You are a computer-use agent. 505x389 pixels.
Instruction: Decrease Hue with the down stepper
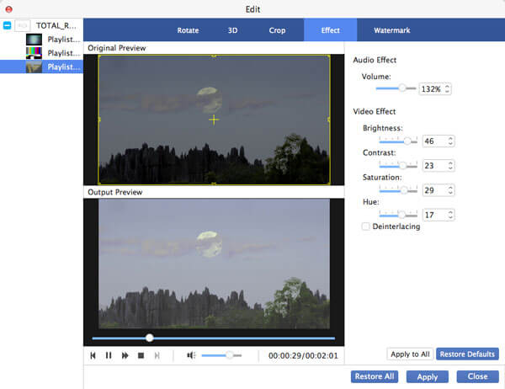[450, 218]
